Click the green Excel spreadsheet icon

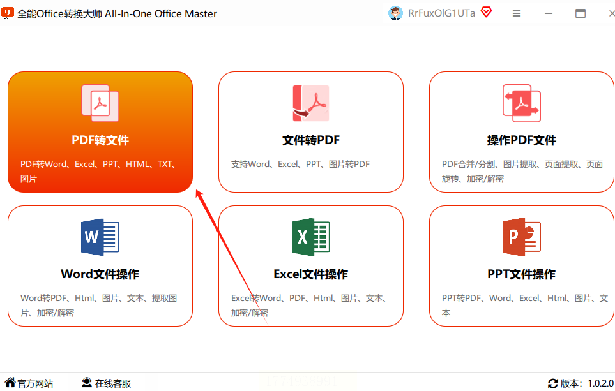pos(311,237)
